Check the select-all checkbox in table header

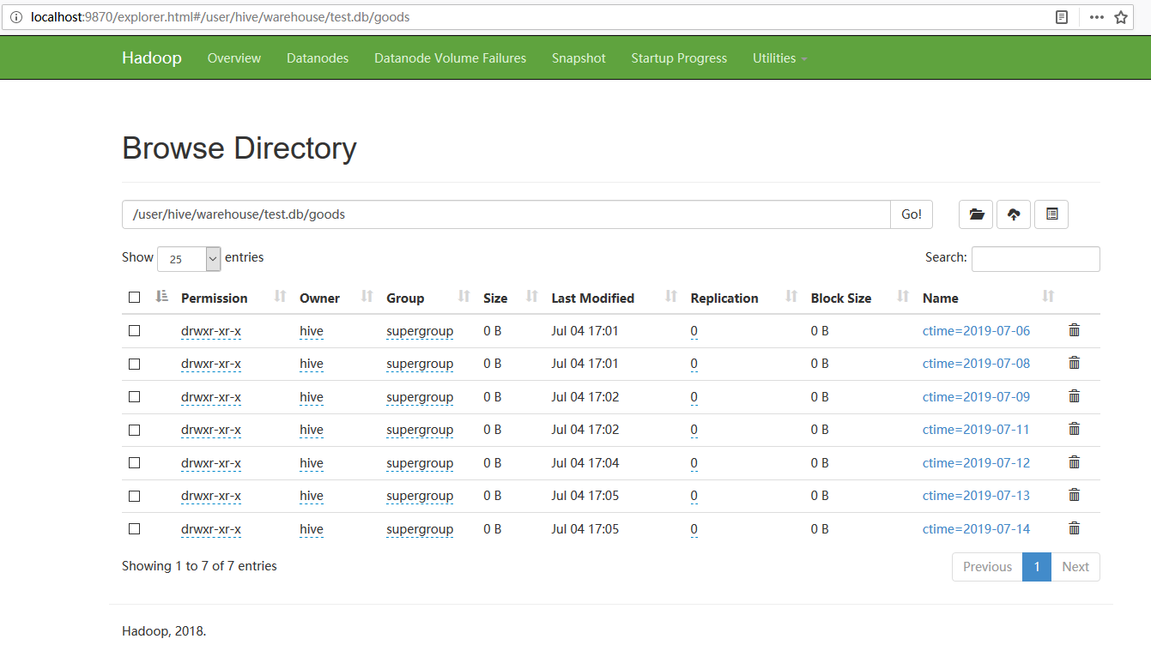tap(134, 298)
